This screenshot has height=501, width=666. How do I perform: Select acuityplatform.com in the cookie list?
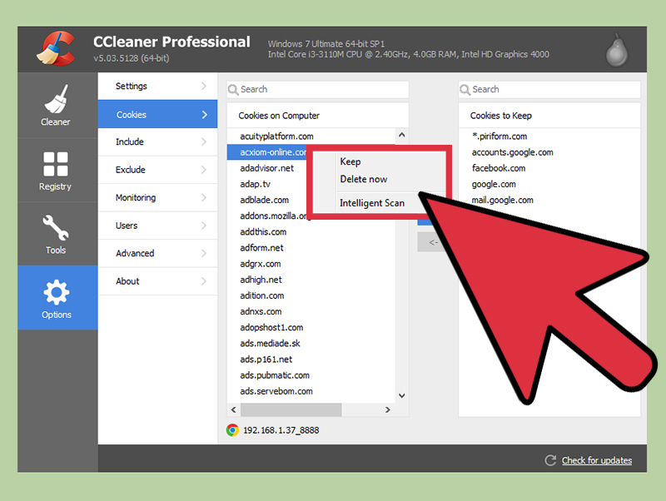click(x=276, y=136)
